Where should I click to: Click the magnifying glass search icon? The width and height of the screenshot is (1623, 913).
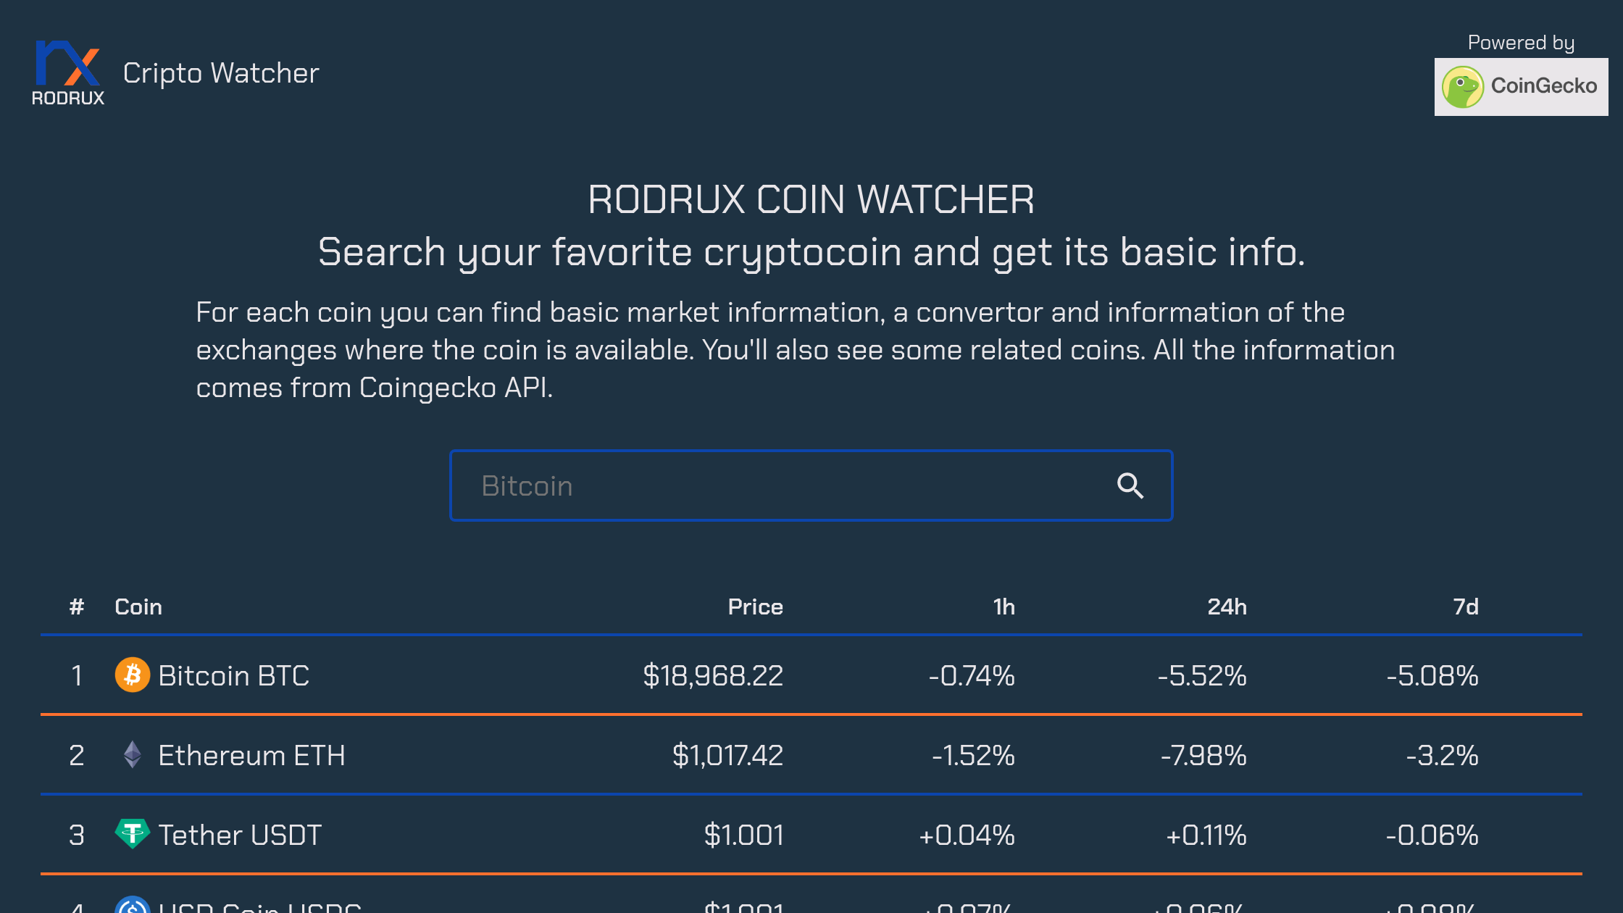click(1130, 485)
